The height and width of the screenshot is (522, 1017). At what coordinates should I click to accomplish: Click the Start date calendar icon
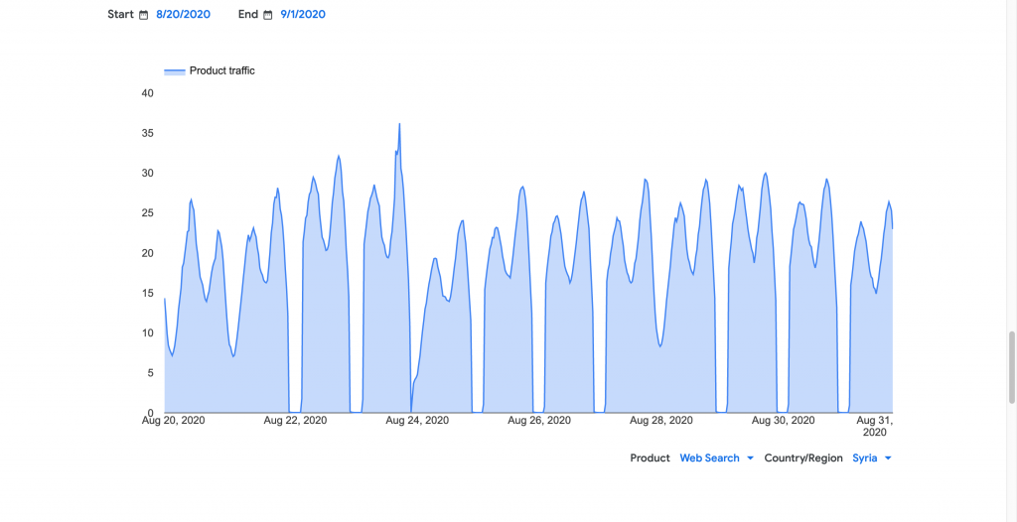144,15
